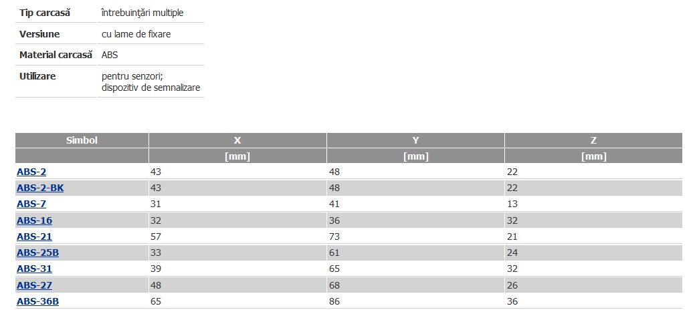Open the ABS-2-BK product link

[x=40, y=188]
